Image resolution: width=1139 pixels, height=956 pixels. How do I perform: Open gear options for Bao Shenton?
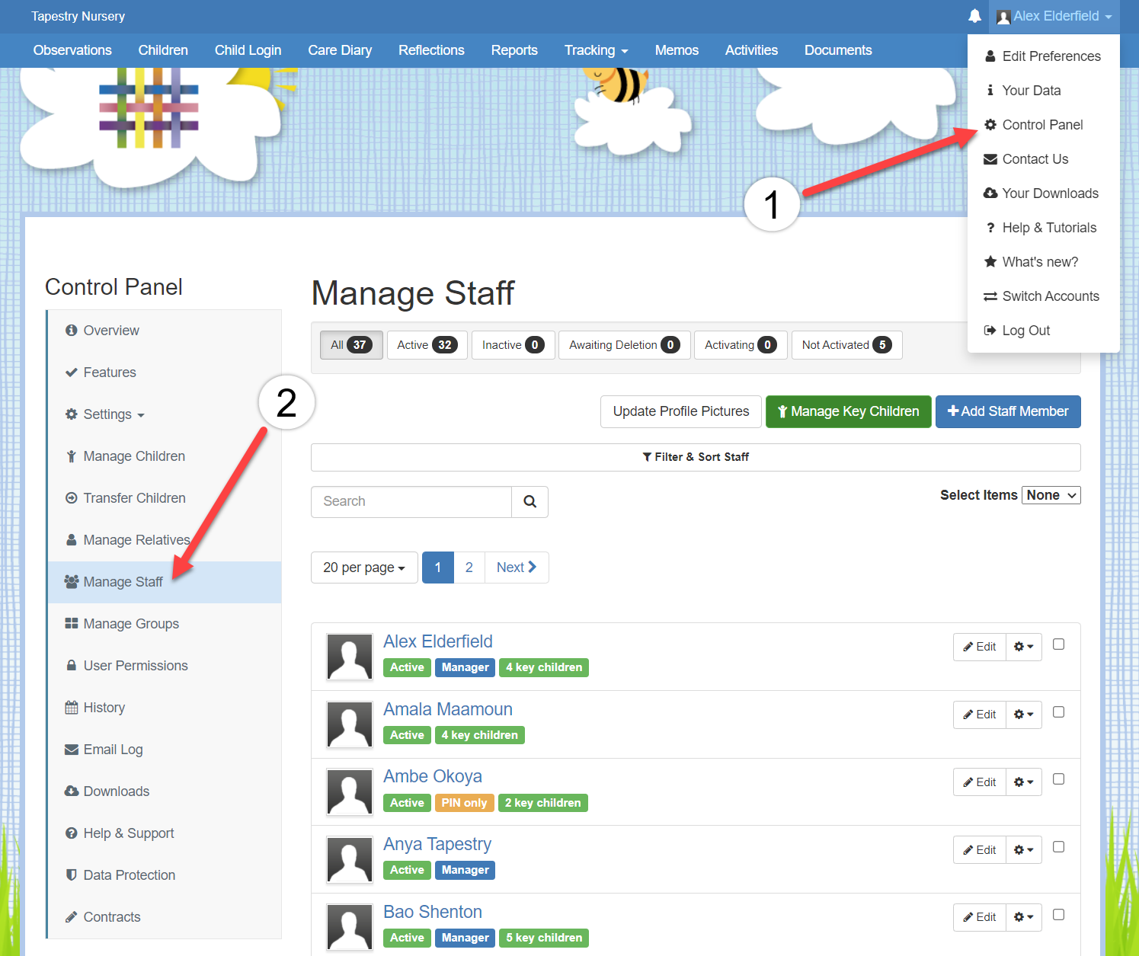tap(1024, 917)
